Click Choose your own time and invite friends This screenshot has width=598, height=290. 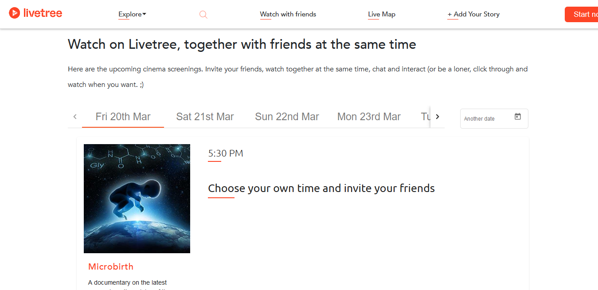321,188
